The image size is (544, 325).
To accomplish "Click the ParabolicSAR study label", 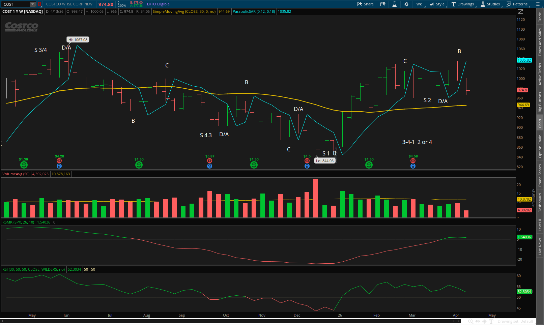I will point(254,11).
